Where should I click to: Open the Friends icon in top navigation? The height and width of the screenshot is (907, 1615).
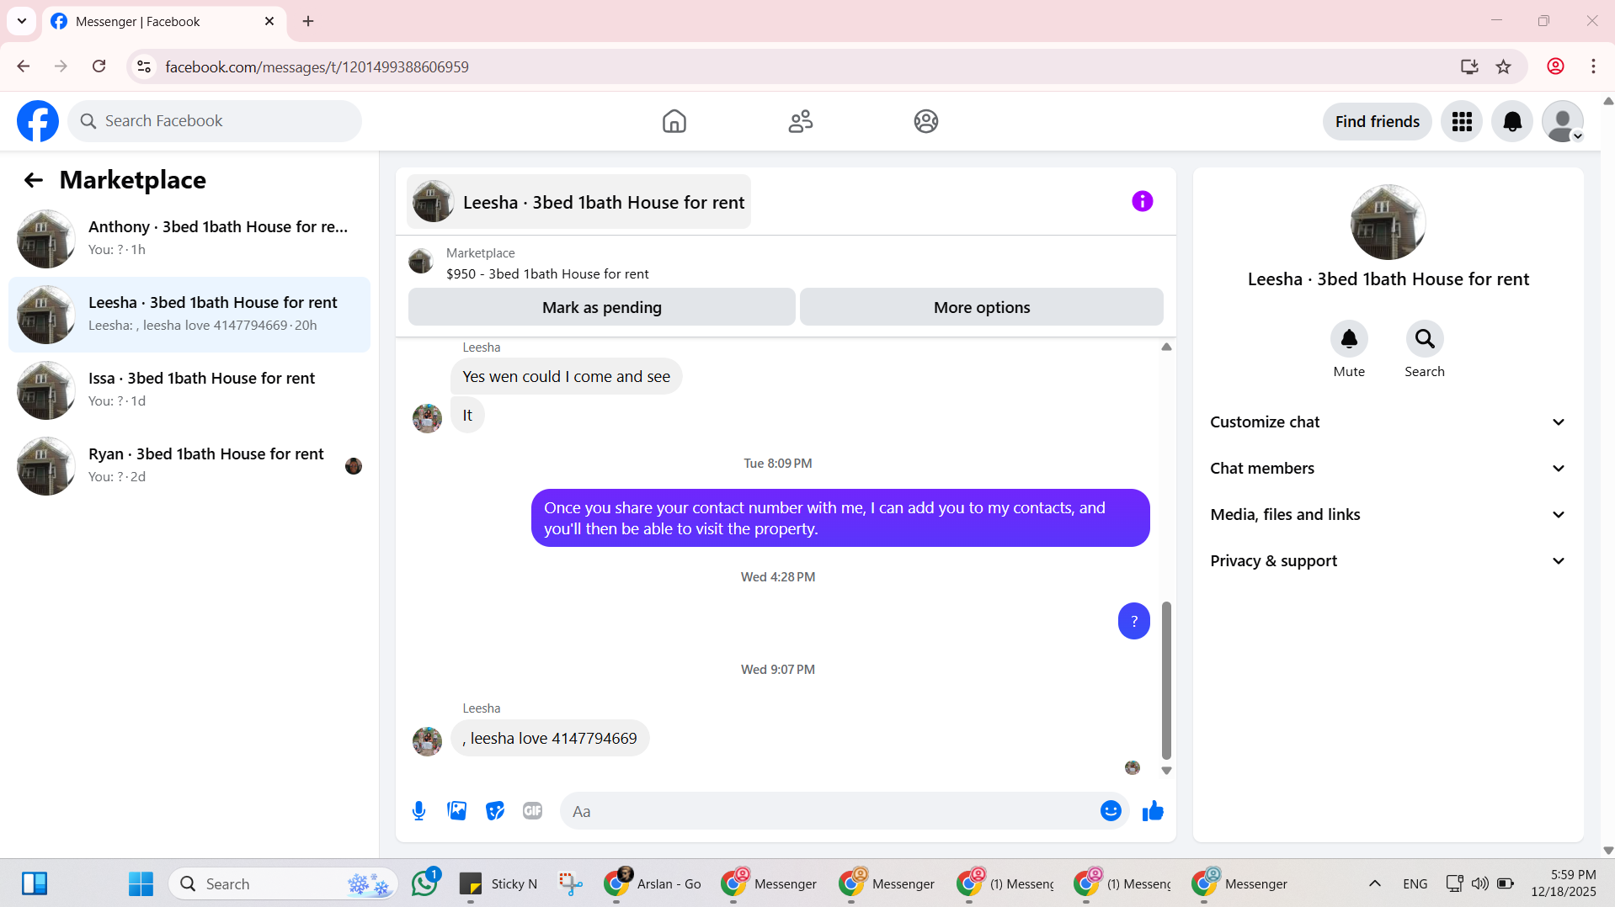(x=800, y=121)
